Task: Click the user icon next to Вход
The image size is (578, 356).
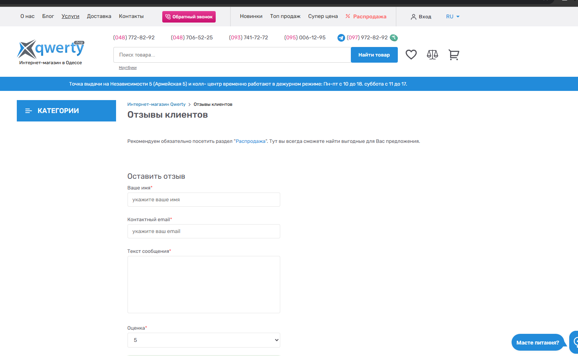Action: (x=413, y=17)
